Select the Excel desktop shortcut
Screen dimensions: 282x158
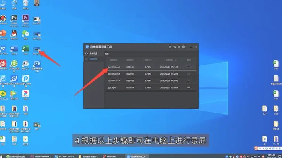(x=25, y=50)
